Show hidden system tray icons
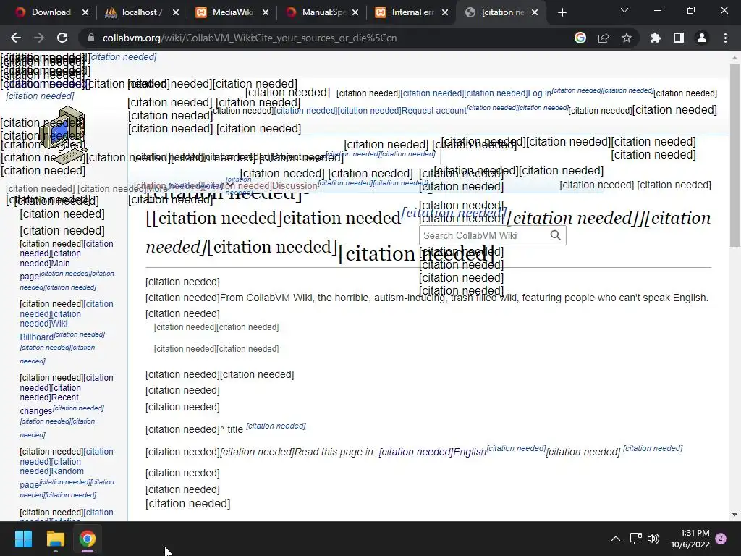This screenshot has height=556, width=741. [x=615, y=539]
